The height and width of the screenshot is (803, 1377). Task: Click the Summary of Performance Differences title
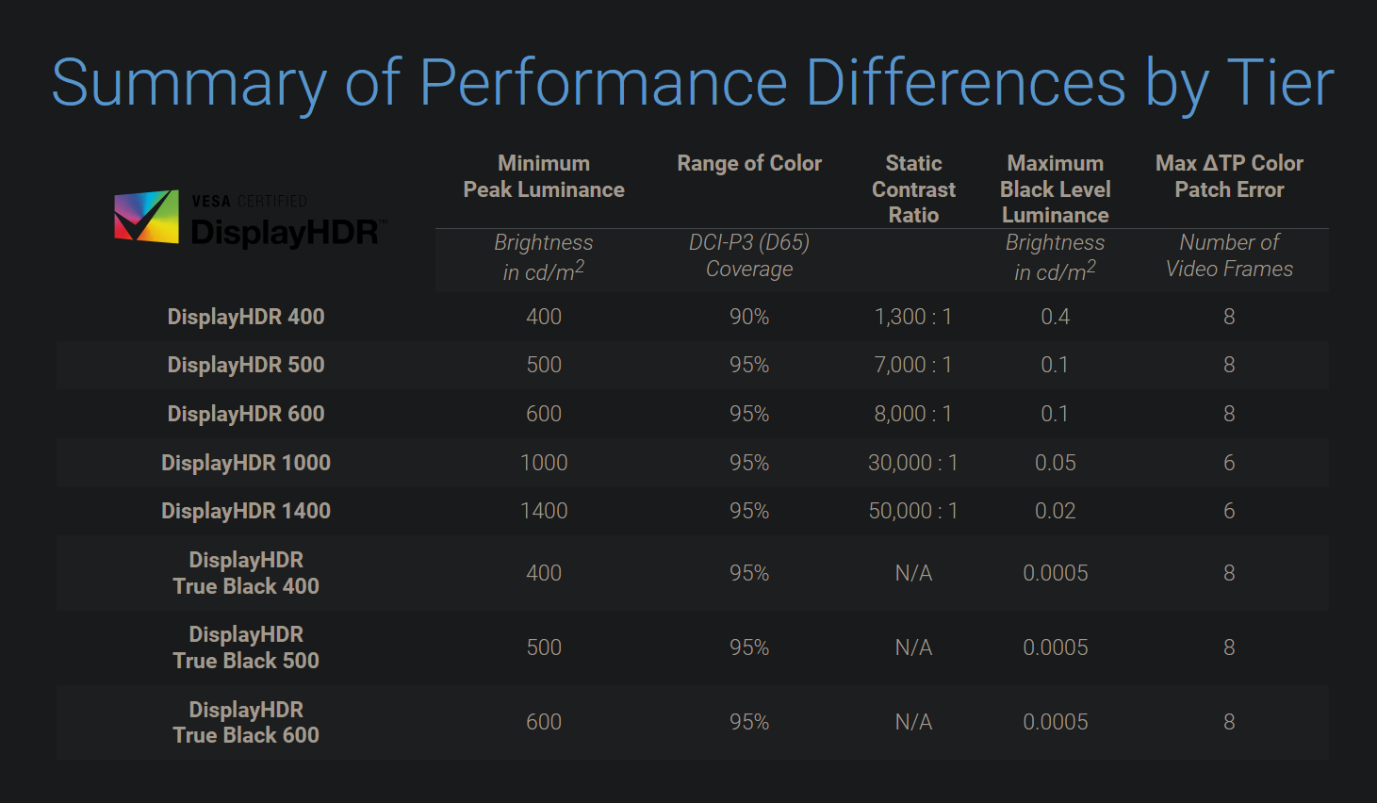tap(692, 83)
